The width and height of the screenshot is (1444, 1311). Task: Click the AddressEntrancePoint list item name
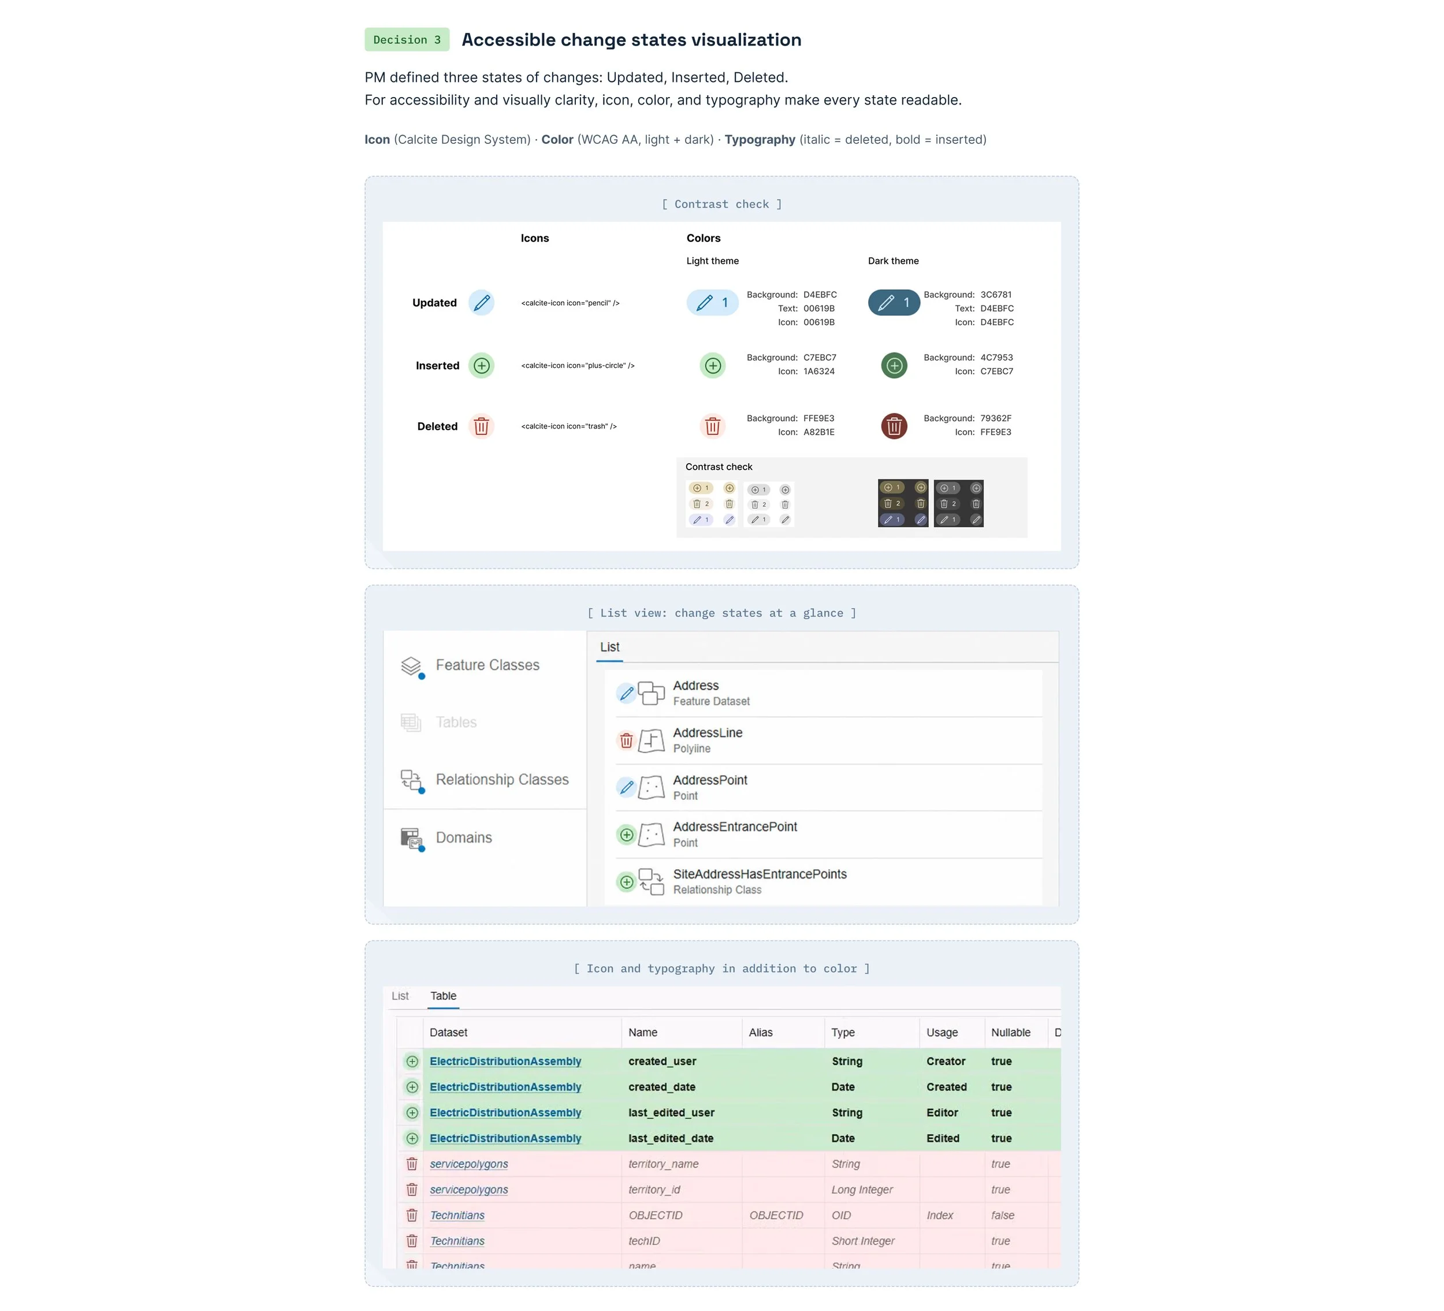tap(735, 827)
